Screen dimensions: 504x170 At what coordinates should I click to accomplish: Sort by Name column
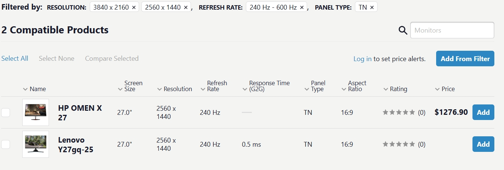[37, 89]
